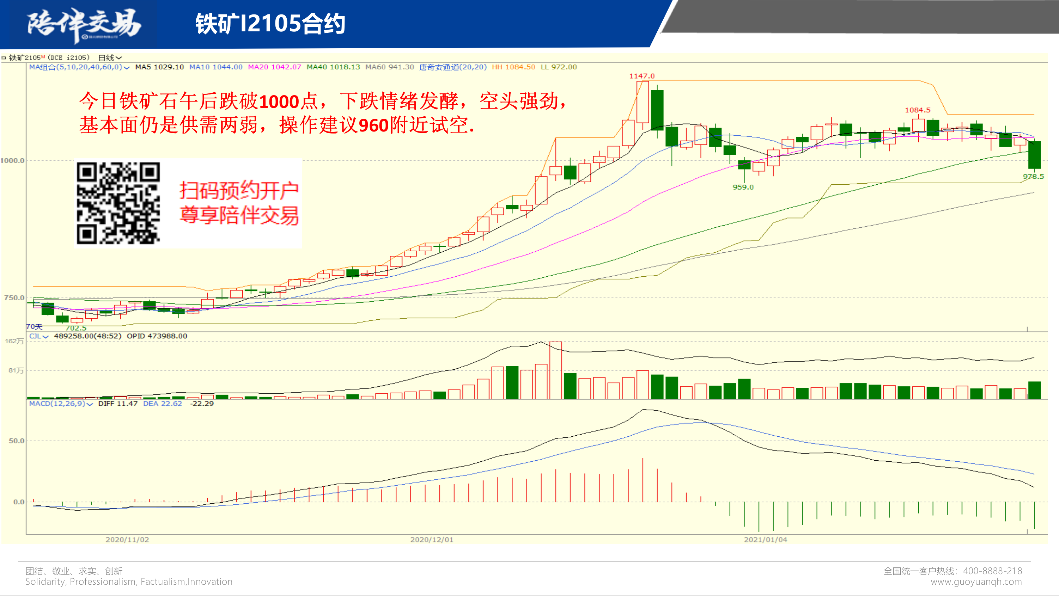The width and height of the screenshot is (1059, 596).
Task: Click the MA20 1042.07 magenta legend
Action: click(x=274, y=67)
